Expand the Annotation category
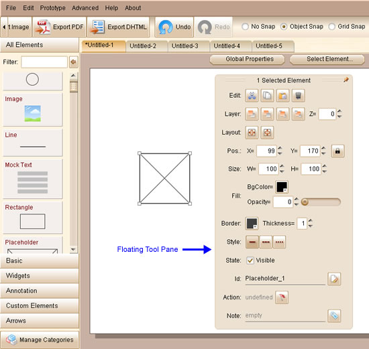Viewport: 369px width, 349px height. 40,291
